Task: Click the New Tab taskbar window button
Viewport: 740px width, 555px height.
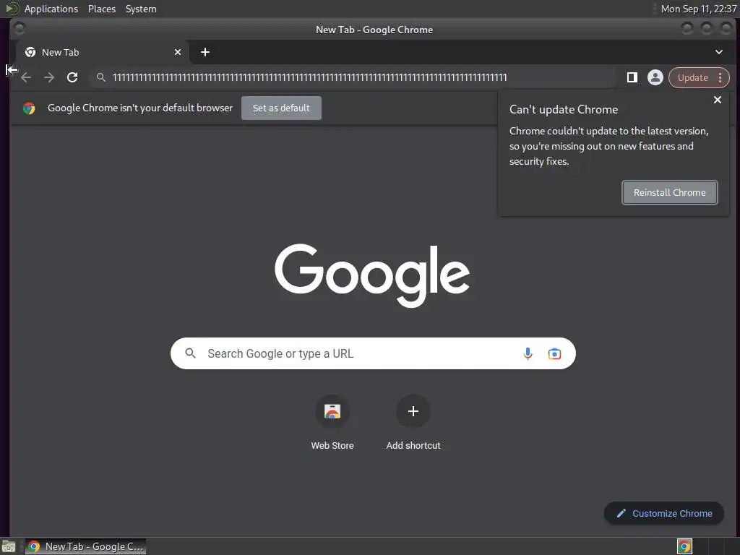Action: click(x=85, y=546)
